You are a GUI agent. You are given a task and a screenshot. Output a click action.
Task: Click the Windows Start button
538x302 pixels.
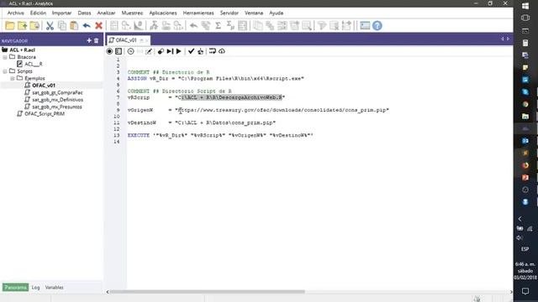pyautogui.click(x=525, y=6)
